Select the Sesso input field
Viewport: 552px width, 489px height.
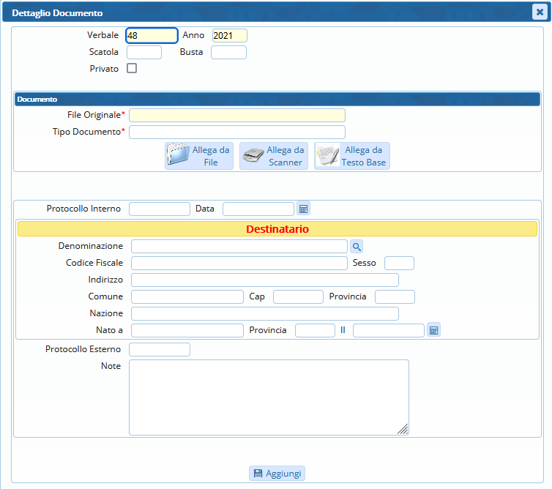399,263
